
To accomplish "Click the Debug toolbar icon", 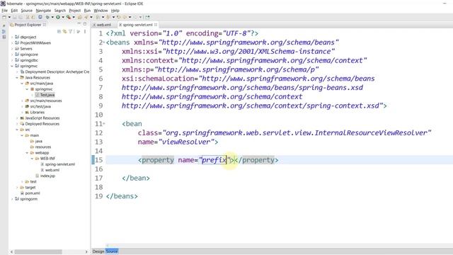I will (47, 17).
